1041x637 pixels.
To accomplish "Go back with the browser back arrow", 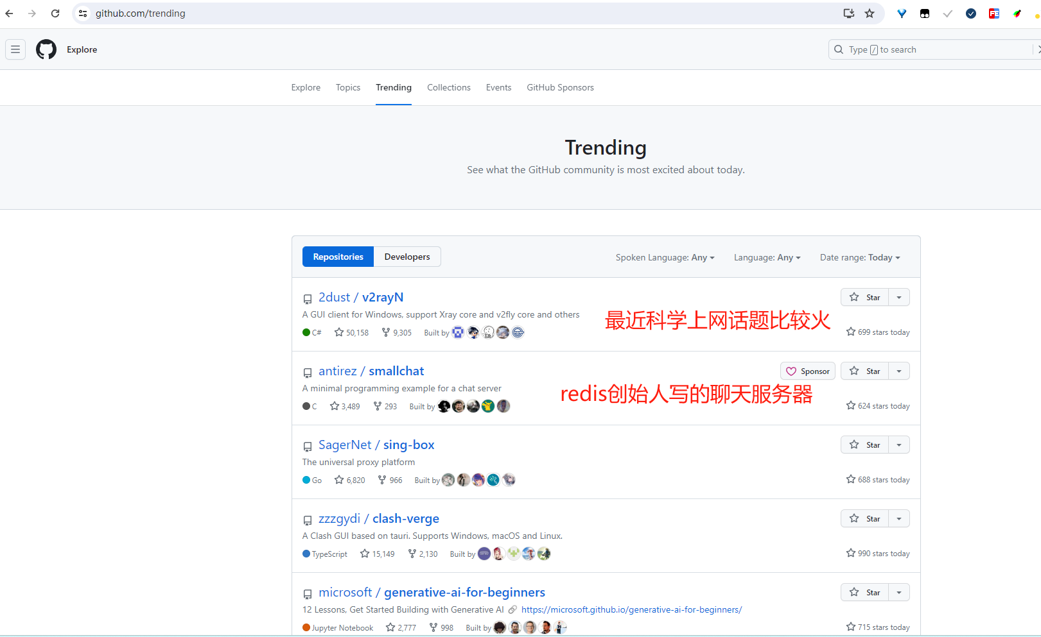I will [x=9, y=13].
